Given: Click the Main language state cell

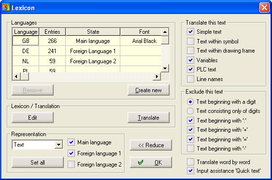Looking at the screenshot, I should tap(93, 41).
